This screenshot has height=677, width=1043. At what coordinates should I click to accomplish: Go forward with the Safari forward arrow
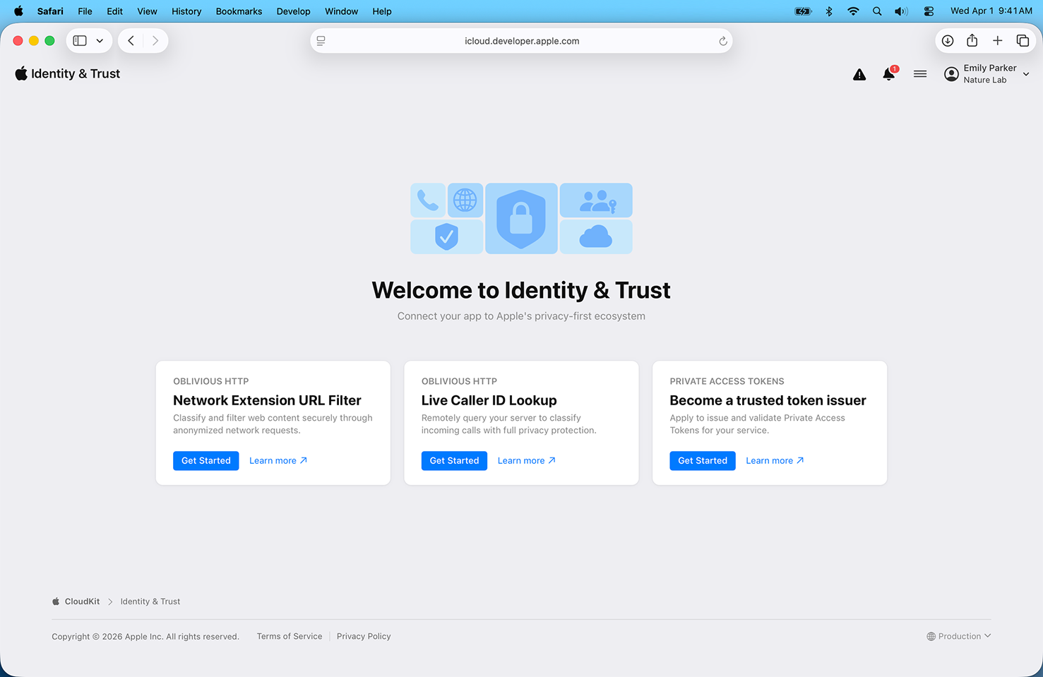click(155, 41)
